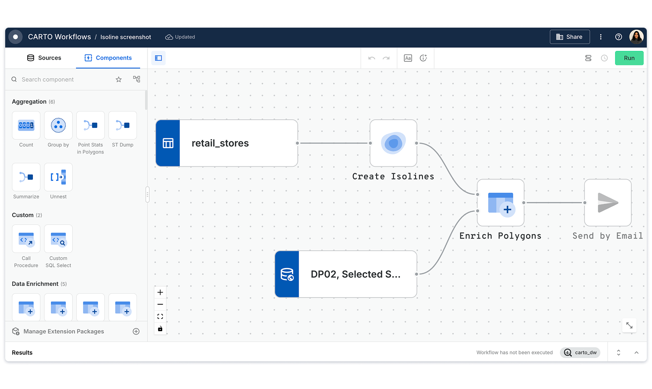Collapse the Results panel with down chevron
This screenshot has height=389, width=652.
[636, 352]
